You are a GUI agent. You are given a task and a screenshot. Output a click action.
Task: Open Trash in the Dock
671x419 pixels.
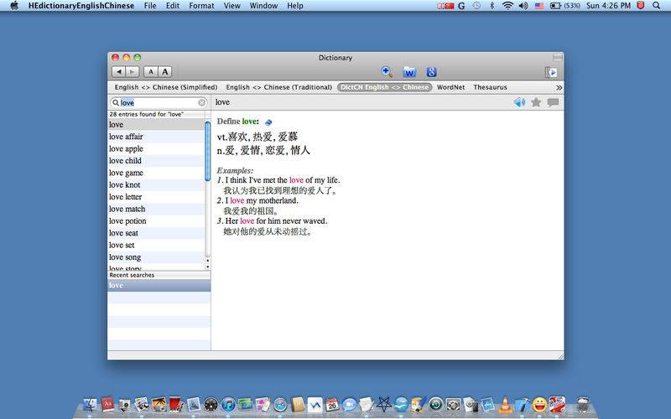pyautogui.click(x=582, y=404)
